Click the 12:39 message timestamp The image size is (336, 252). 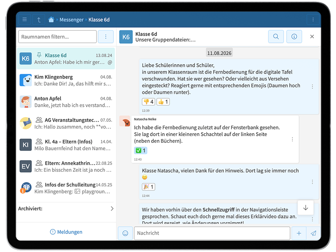[x=146, y=110]
